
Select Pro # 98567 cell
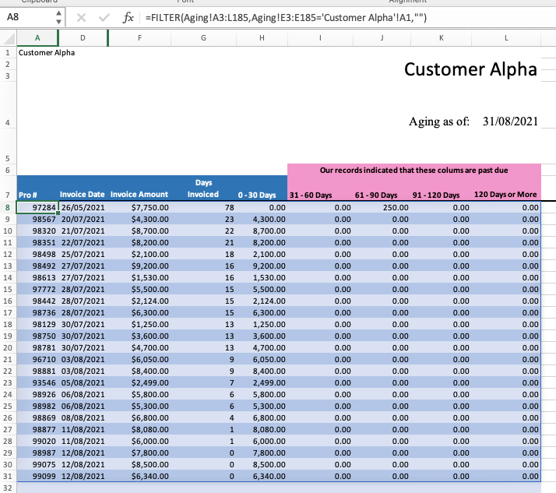pyautogui.click(x=37, y=219)
